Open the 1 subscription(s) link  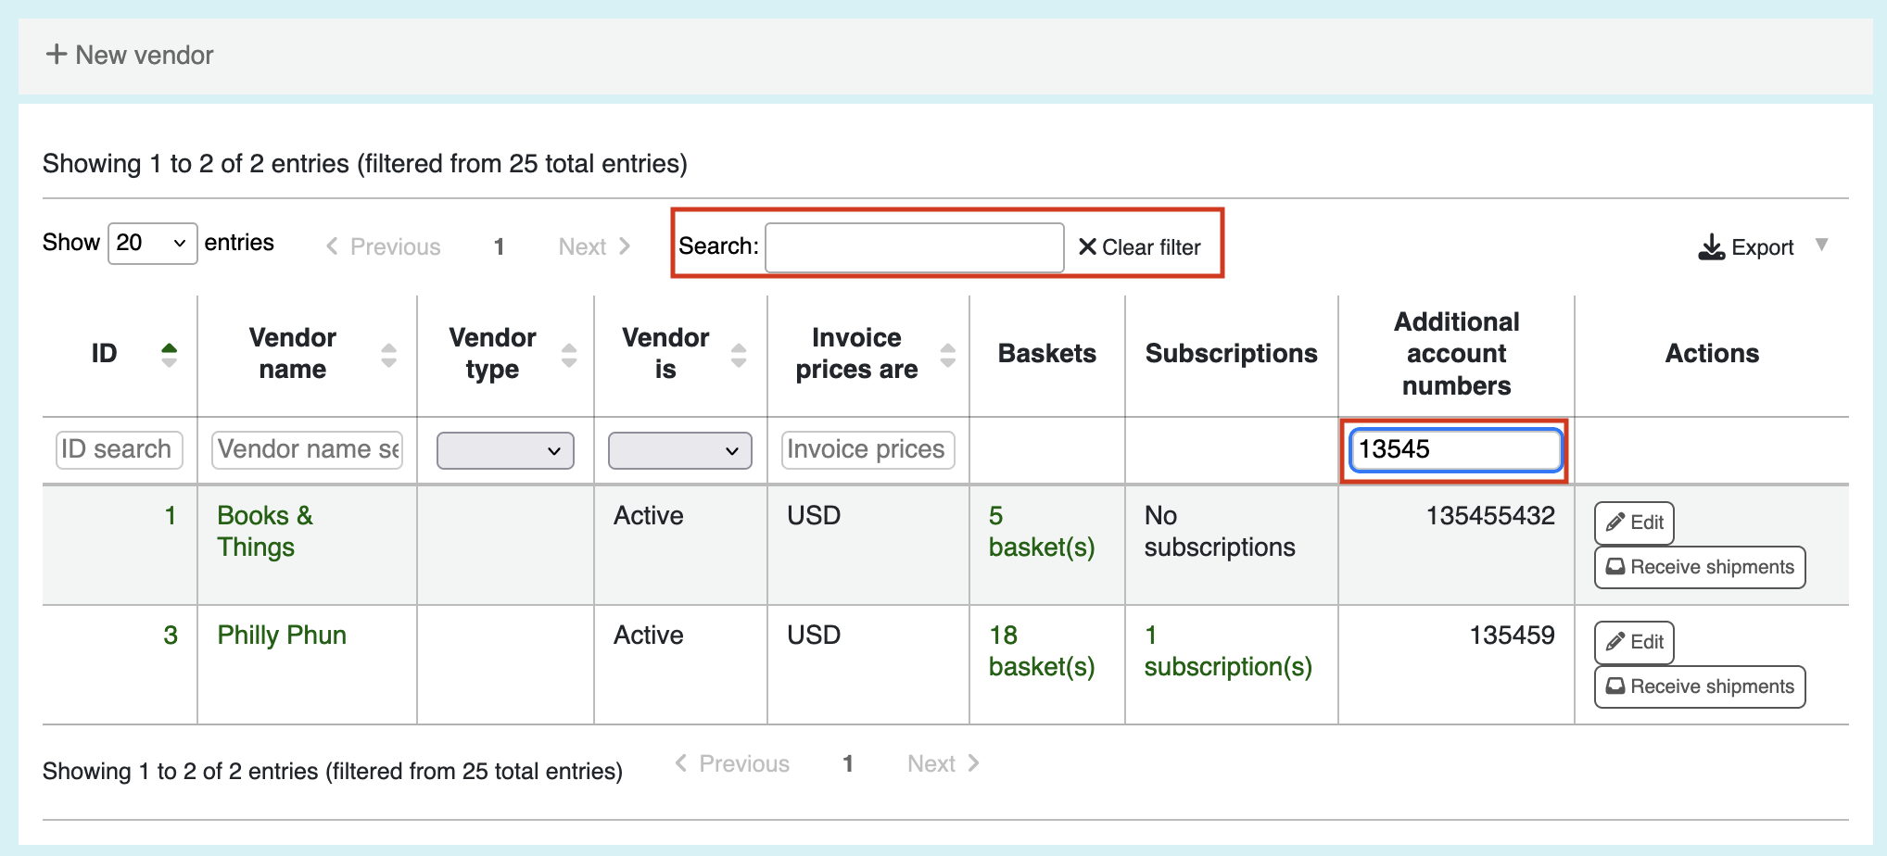1228,651
